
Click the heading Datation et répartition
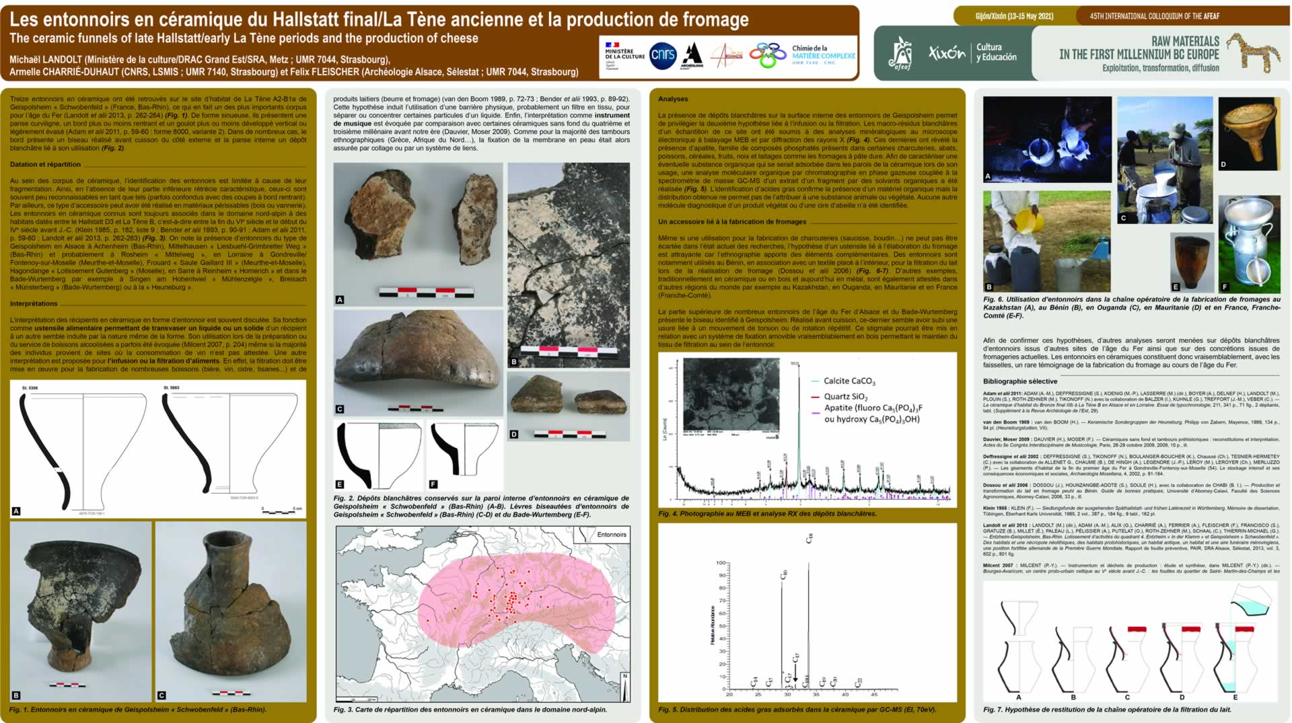(x=45, y=164)
